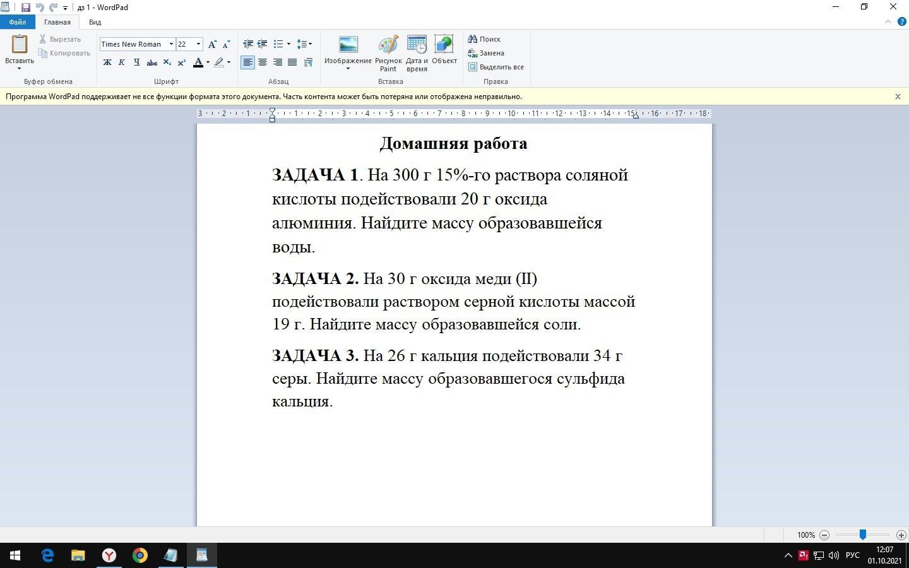This screenshot has height=568, width=909.
Task: Click the increase indent icon
Action: (x=263, y=44)
